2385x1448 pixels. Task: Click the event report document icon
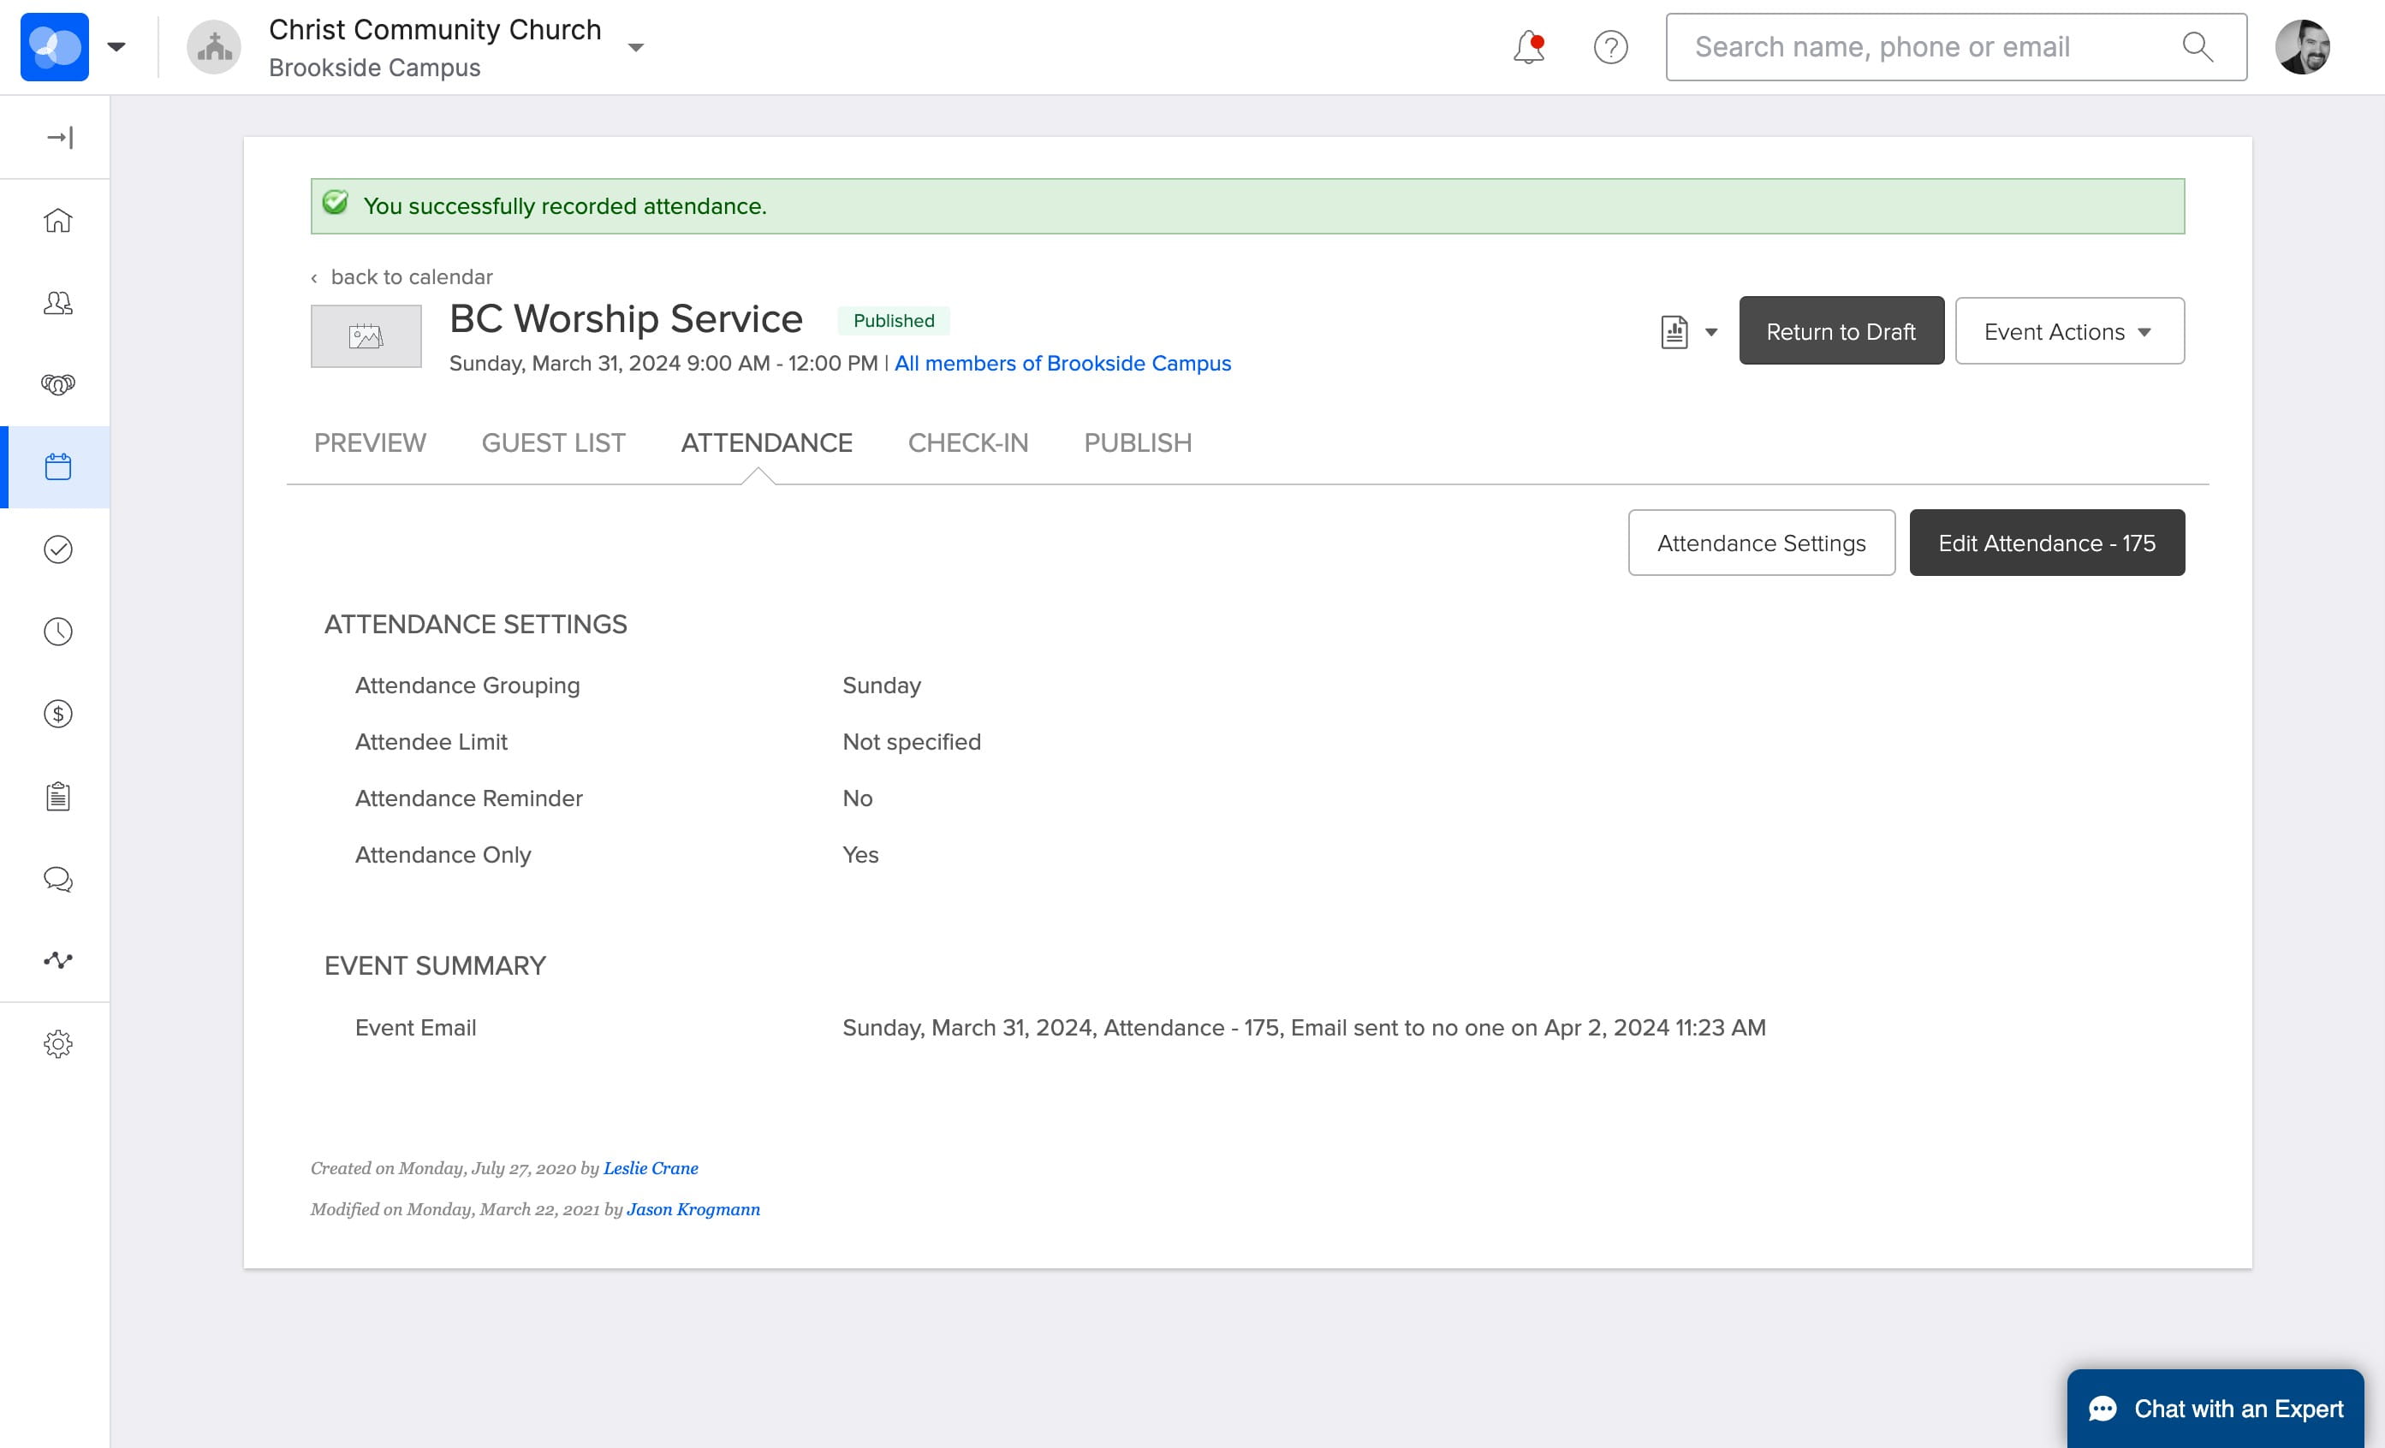[1674, 332]
